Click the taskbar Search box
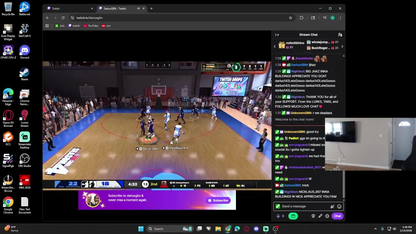This screenshot has width=416, height=234. 170,229
